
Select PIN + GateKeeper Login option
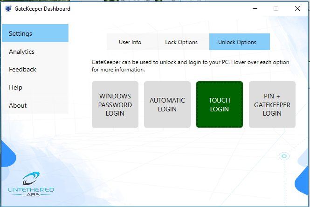click(272, 104)
